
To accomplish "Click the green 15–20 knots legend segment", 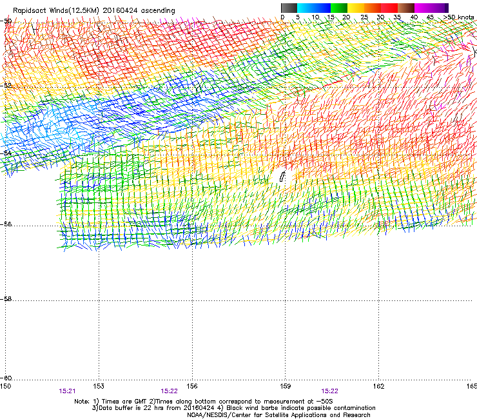I will pos(339,8).
